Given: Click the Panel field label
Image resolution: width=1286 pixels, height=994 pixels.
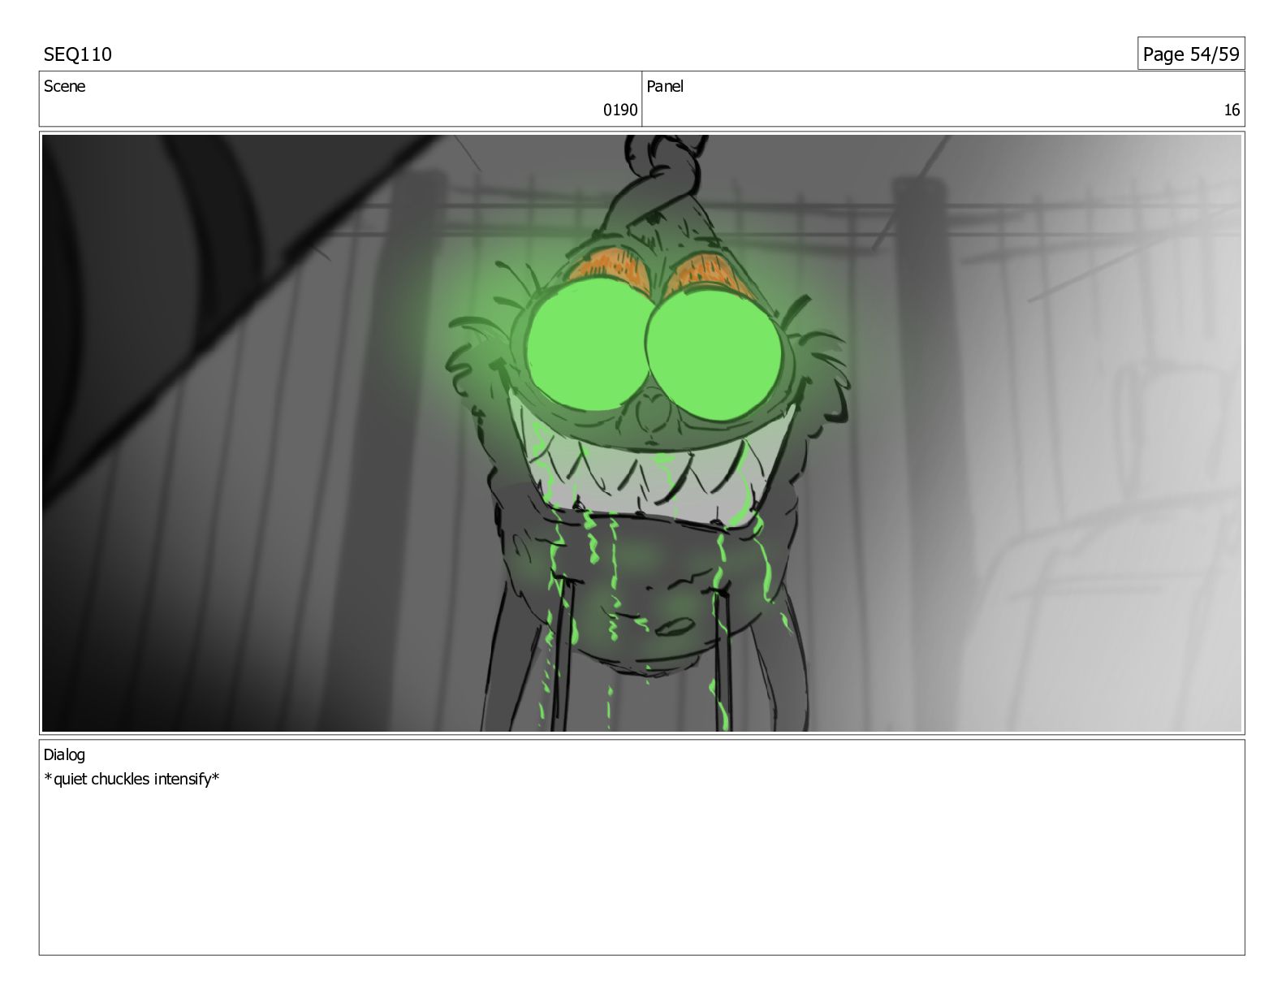Looking at the screenshot, I should (x=665, y=86).
